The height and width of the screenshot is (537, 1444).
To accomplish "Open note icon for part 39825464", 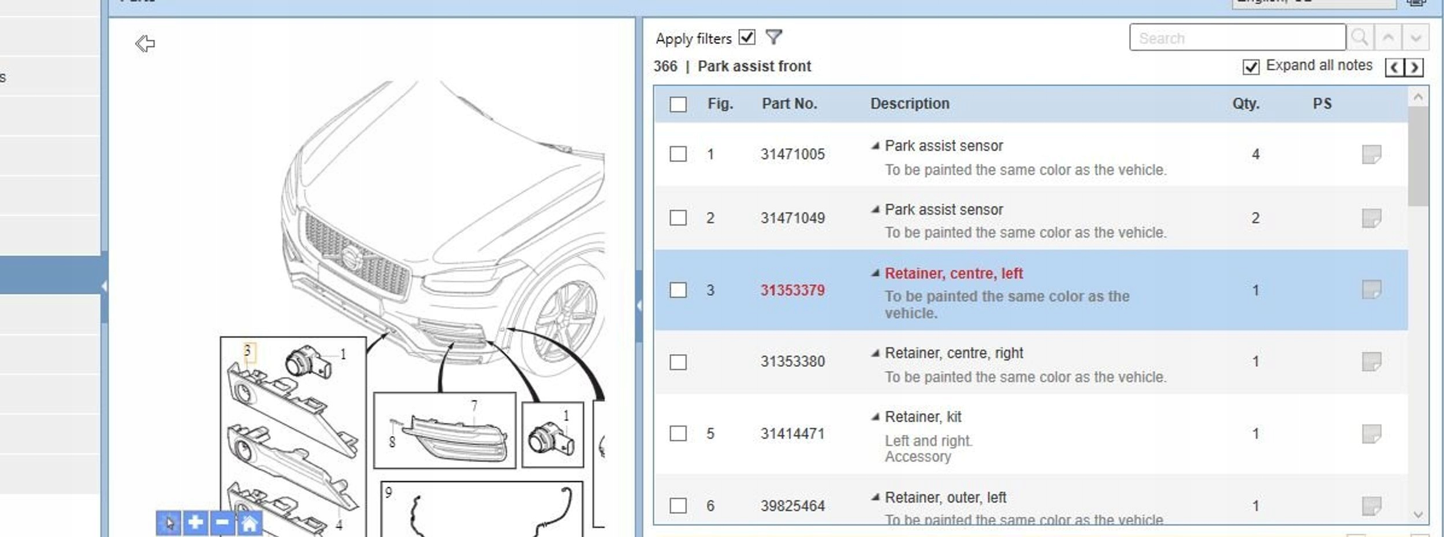I will click(1371, 506).
